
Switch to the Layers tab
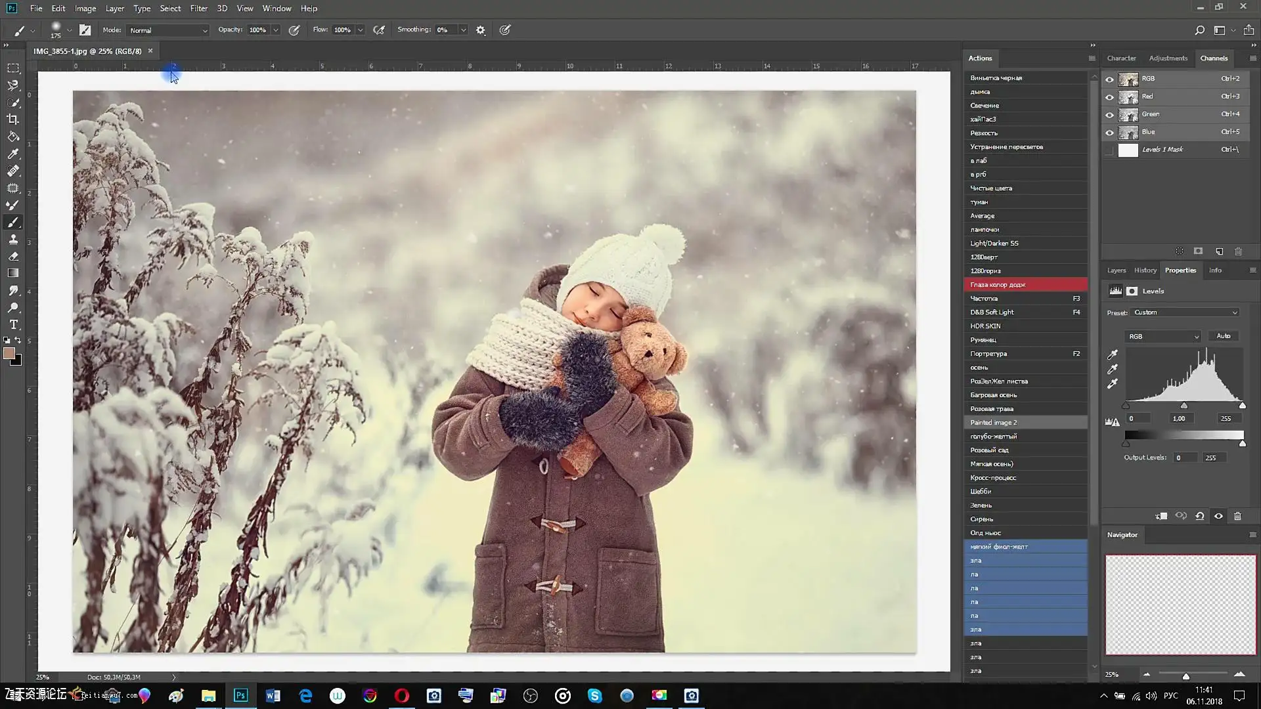click(1116, 270)
